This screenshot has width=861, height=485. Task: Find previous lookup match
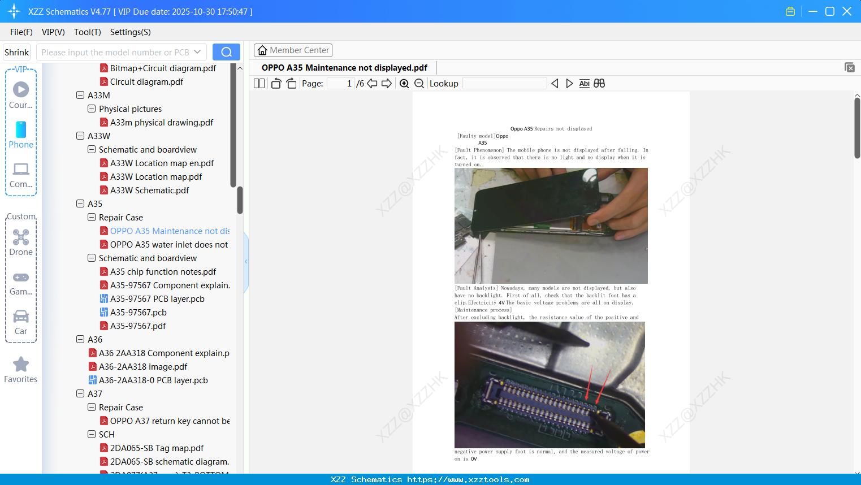(x=555, y=84)
